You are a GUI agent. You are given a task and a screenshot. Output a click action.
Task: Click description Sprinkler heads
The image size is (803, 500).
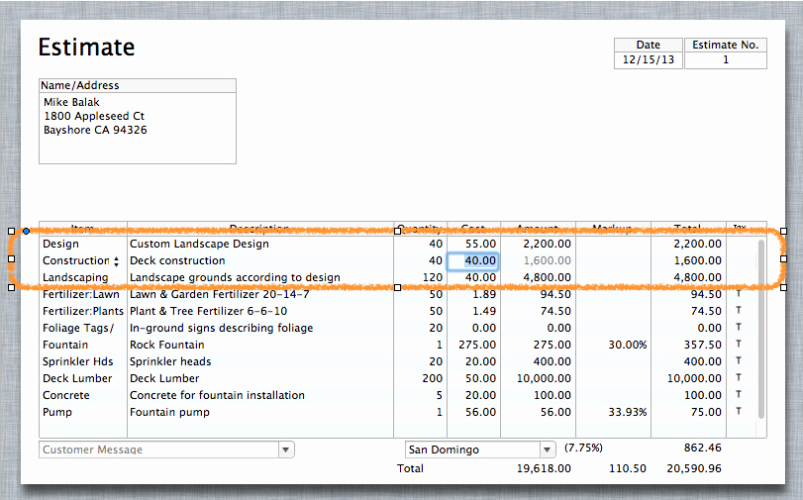point(170,362)
